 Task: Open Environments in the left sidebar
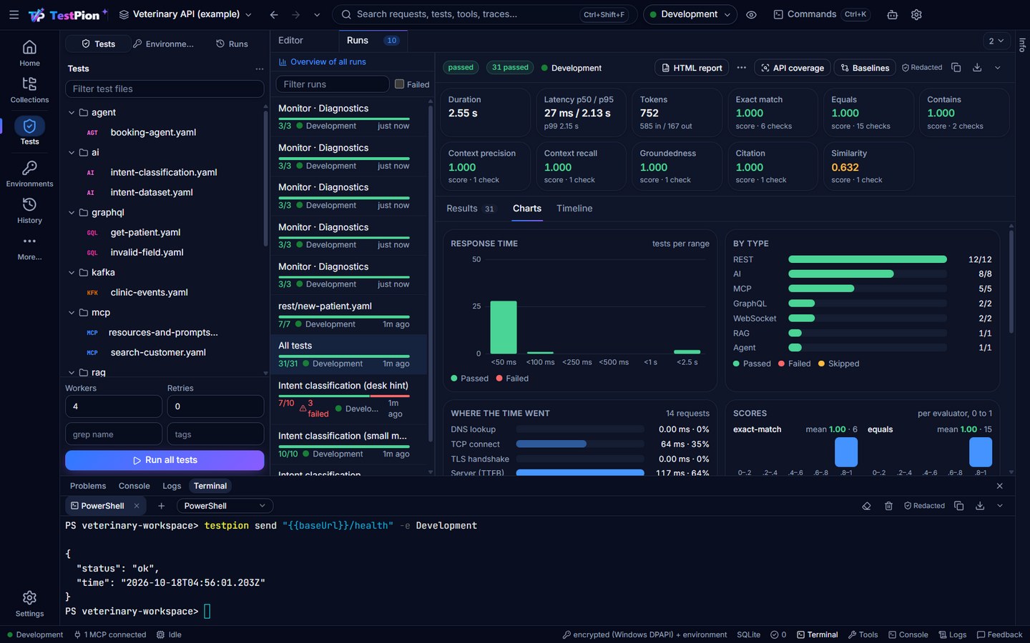[29, 174]
